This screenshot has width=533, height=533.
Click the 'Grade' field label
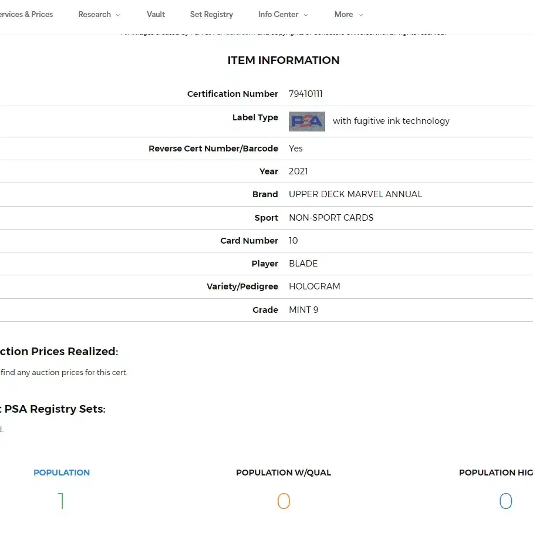click(265, 310)
